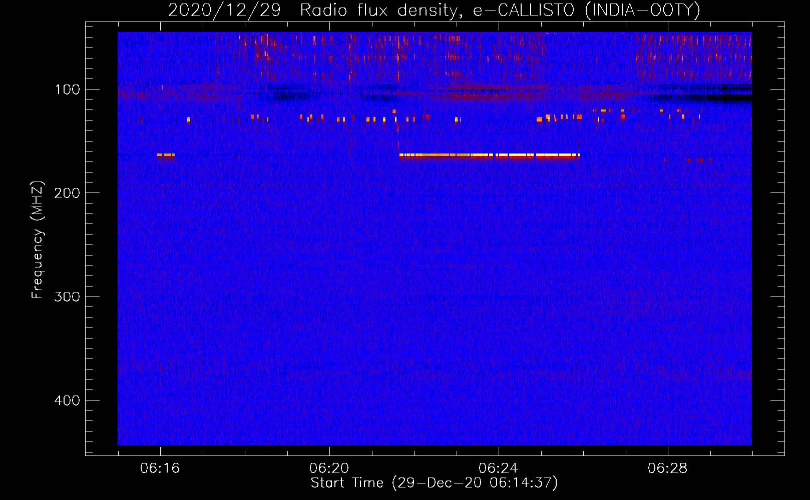Click the short bright burst near 06:16 at 165 MHz
This screenshot has width=810, height=500.
tap(166, 155)
